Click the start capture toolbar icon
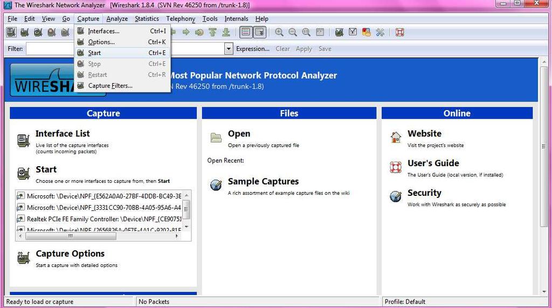552x308 pixels. click(38, 32)
